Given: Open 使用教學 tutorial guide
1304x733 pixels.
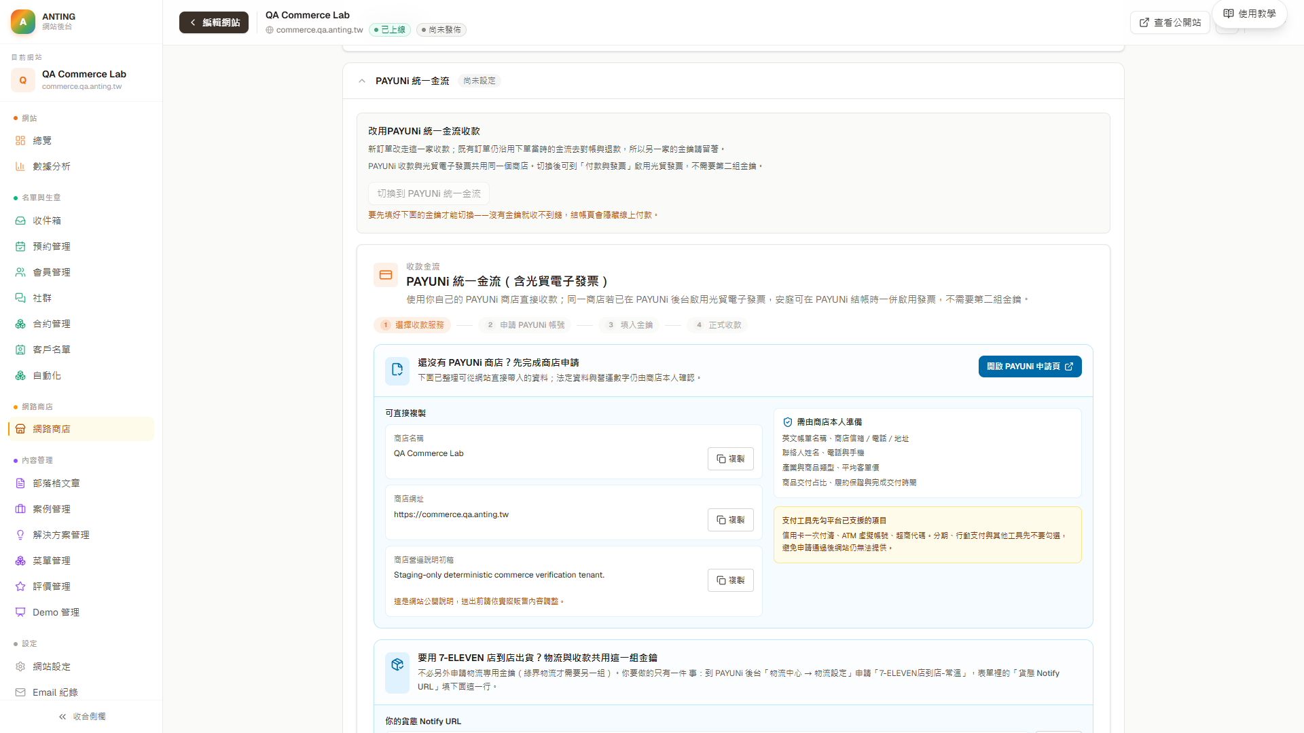Looking at the screenshot, I should [1250, 14].
